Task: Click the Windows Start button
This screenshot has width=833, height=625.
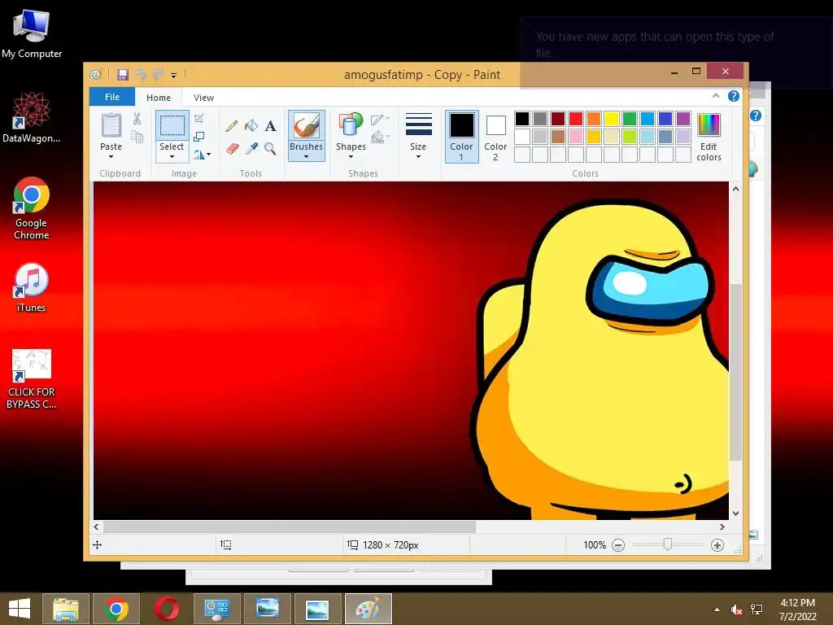Action: pyautogui.click(x=20, y=609)
